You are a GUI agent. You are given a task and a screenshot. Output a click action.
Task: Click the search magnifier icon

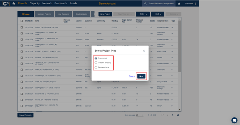145,3
